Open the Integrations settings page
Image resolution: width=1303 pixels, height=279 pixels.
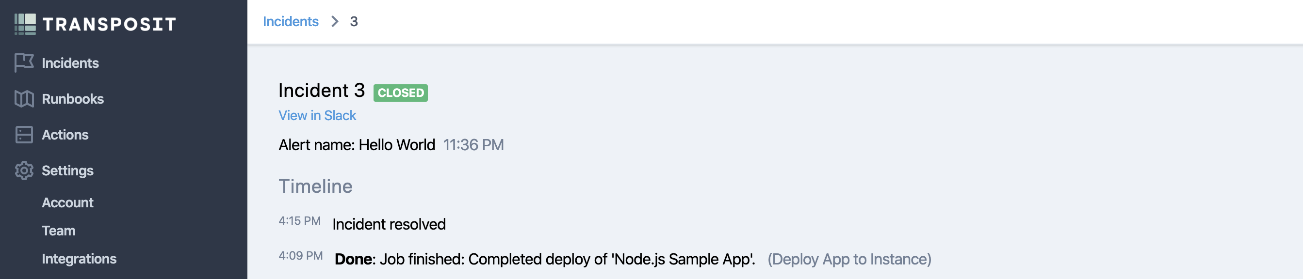pos(79,258)
